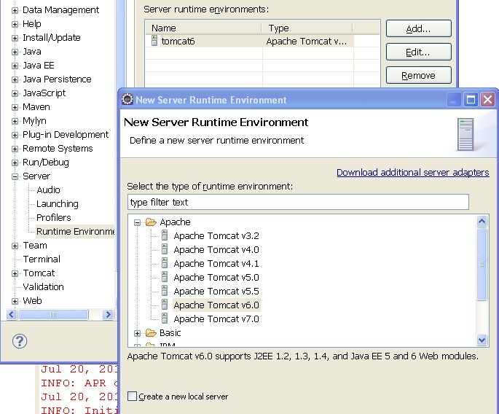Image resolution: width=499 pixels, height=414 pixels.
Task: Click preferences tree scroll right arrow
Action: click(x=108, y=315)
